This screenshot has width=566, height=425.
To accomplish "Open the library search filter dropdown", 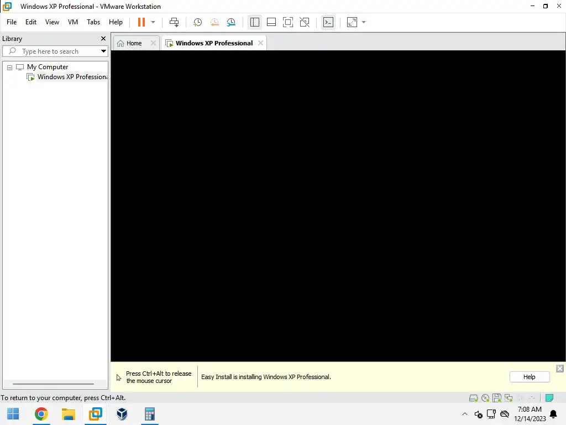I will [103, 51].
